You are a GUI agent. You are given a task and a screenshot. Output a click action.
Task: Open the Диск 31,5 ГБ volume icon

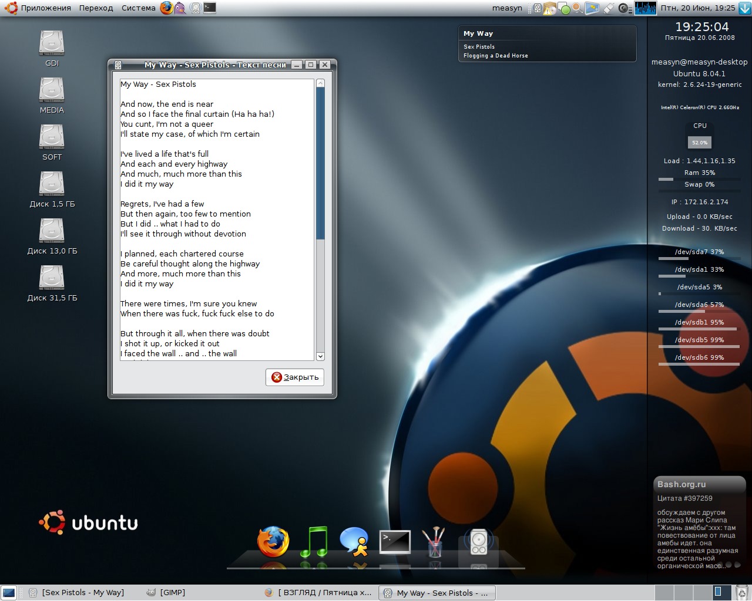tap(52, 283)
